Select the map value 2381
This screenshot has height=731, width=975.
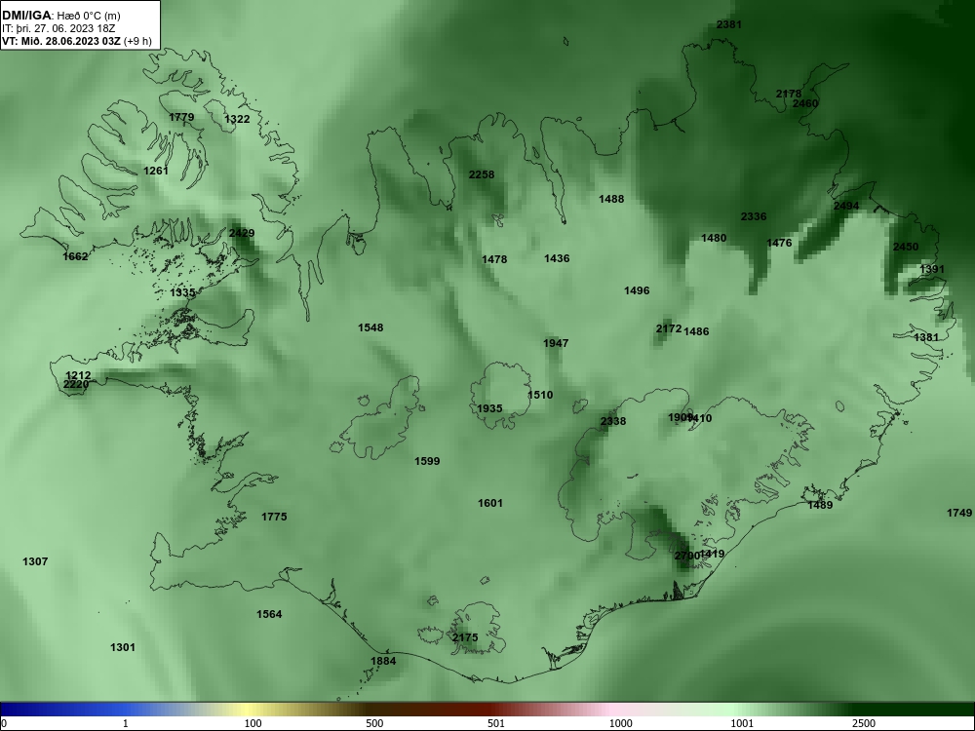pos(728,25)
